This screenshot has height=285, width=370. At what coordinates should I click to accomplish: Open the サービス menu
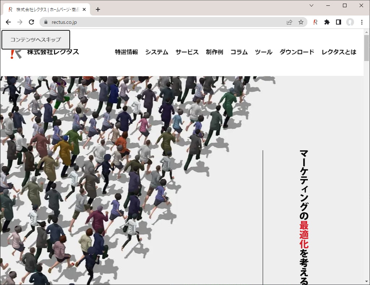pos(187,52)
